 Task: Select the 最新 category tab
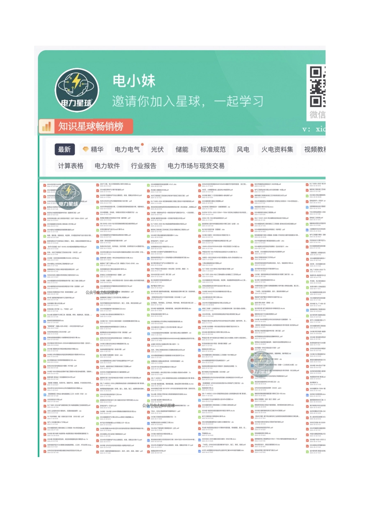(64, 149)
